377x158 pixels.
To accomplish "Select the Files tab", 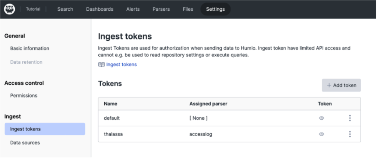I will pos(188,9).
